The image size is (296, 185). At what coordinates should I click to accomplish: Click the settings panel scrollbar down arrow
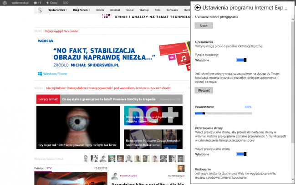point(293,179)
